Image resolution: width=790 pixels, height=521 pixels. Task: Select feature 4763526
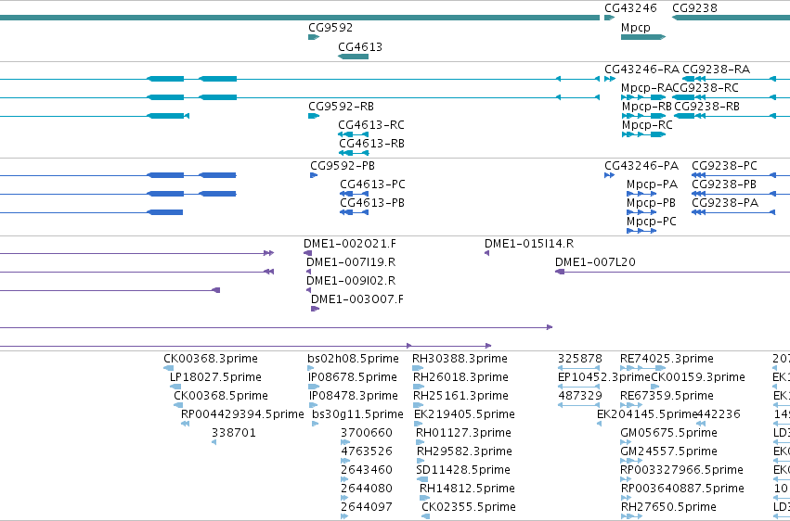tap(367, 452)
